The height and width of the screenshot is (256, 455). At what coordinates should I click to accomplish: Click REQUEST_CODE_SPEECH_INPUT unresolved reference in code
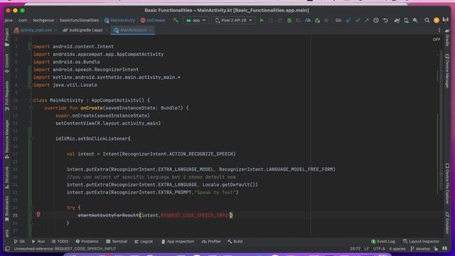point(195,215)
